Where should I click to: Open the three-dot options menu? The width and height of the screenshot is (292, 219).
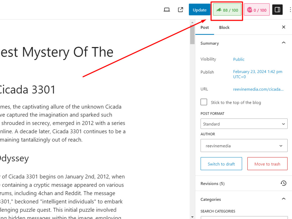point(290,10)
